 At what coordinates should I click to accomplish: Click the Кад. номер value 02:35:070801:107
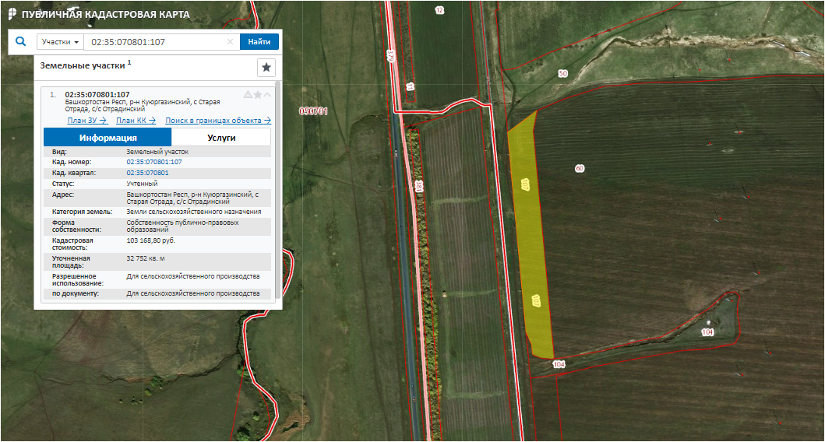tap(154, 162)
